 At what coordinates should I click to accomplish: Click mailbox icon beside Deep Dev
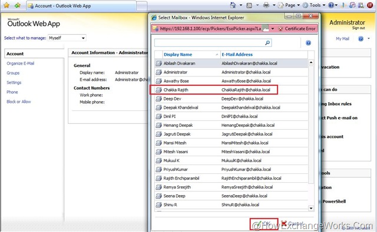(x=158, y=99)
